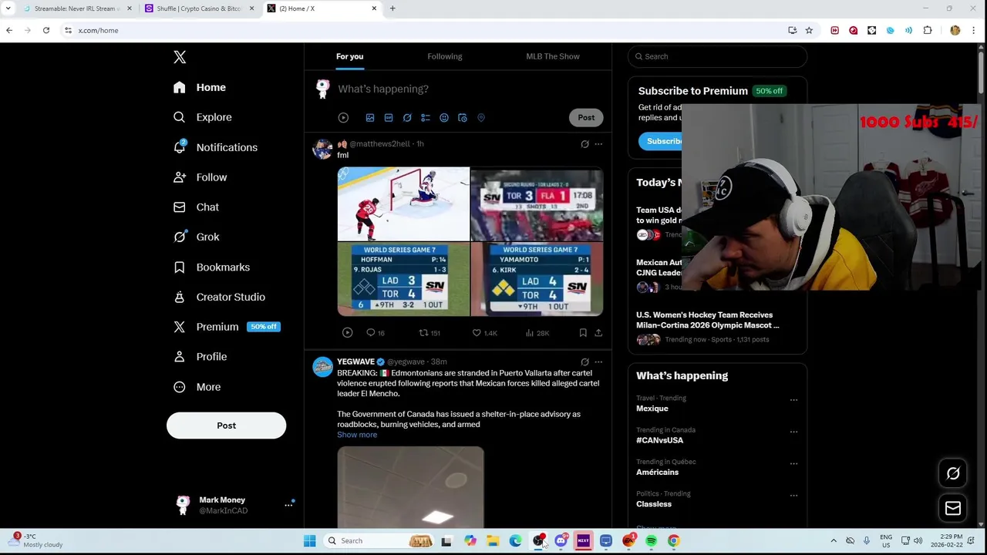Open the hockey goal image thumbnail
The image size is (987, 555).
tap(403, 204)
